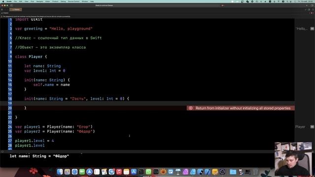Open the Debug menu

pos(63,1)
